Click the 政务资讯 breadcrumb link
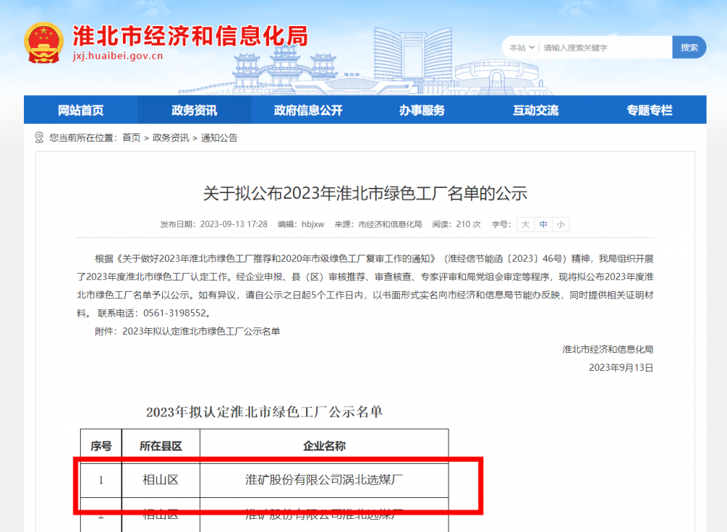The width and height of the screenshot is (727, 532). point(171,137)
